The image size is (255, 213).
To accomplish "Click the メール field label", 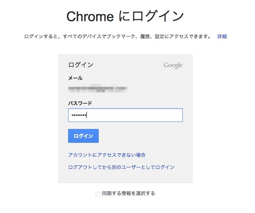I will coord(75,78).
